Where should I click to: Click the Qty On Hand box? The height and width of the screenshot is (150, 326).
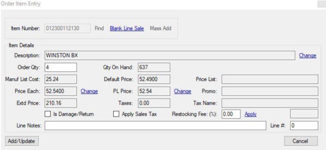coord(154,67)
